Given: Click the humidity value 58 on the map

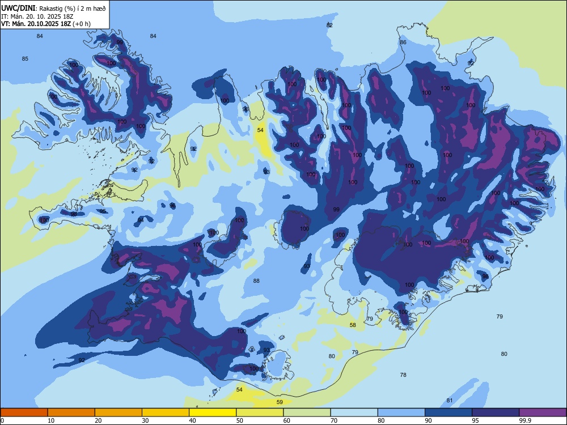Looking at the screenshot, I should [x=353, y=325].
